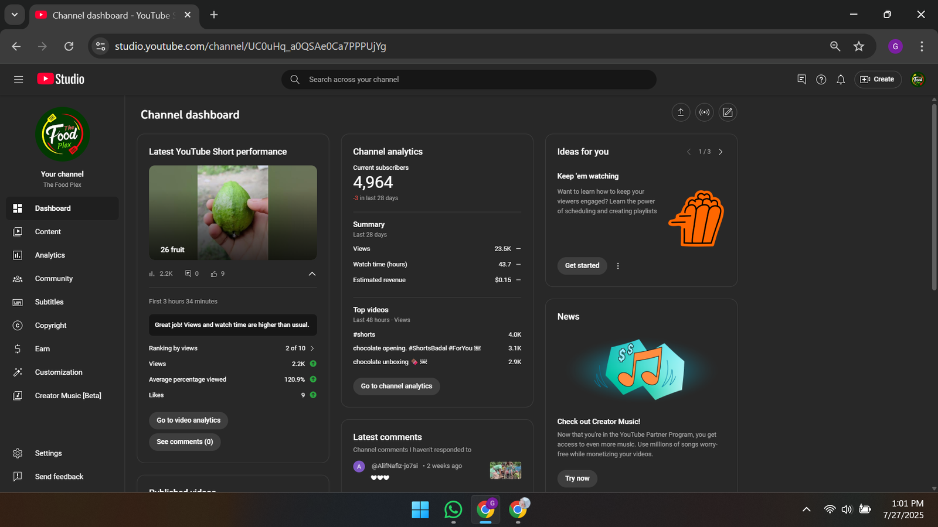Viewport: 938px width, 527px height.
Task: Click the Create button
Action: click(878, 79)
